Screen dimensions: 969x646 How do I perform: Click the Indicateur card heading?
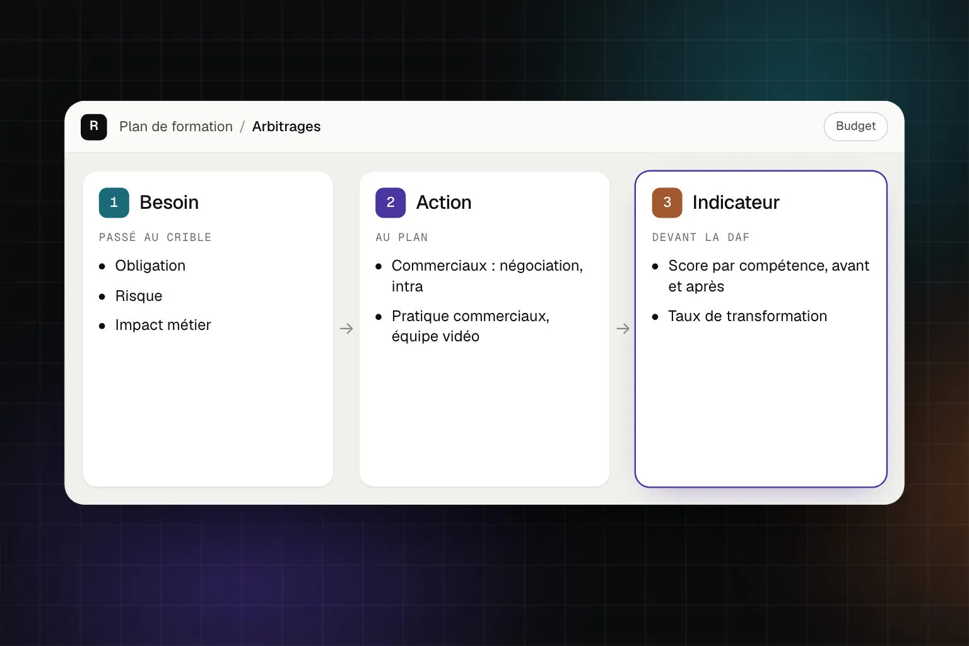(x=736, y=203)
